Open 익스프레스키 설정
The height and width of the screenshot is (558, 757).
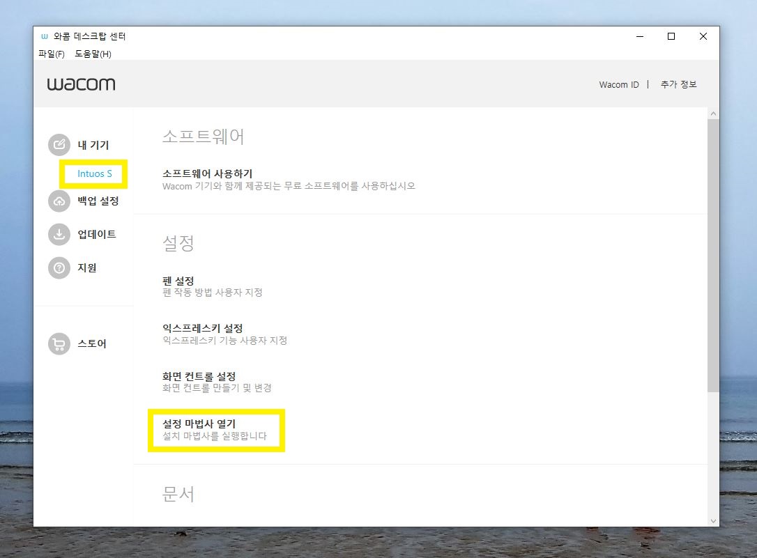[x=203, y=328]
